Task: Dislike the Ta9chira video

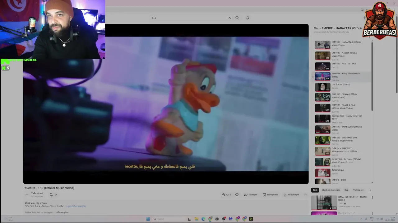Action: pos(237,195)
